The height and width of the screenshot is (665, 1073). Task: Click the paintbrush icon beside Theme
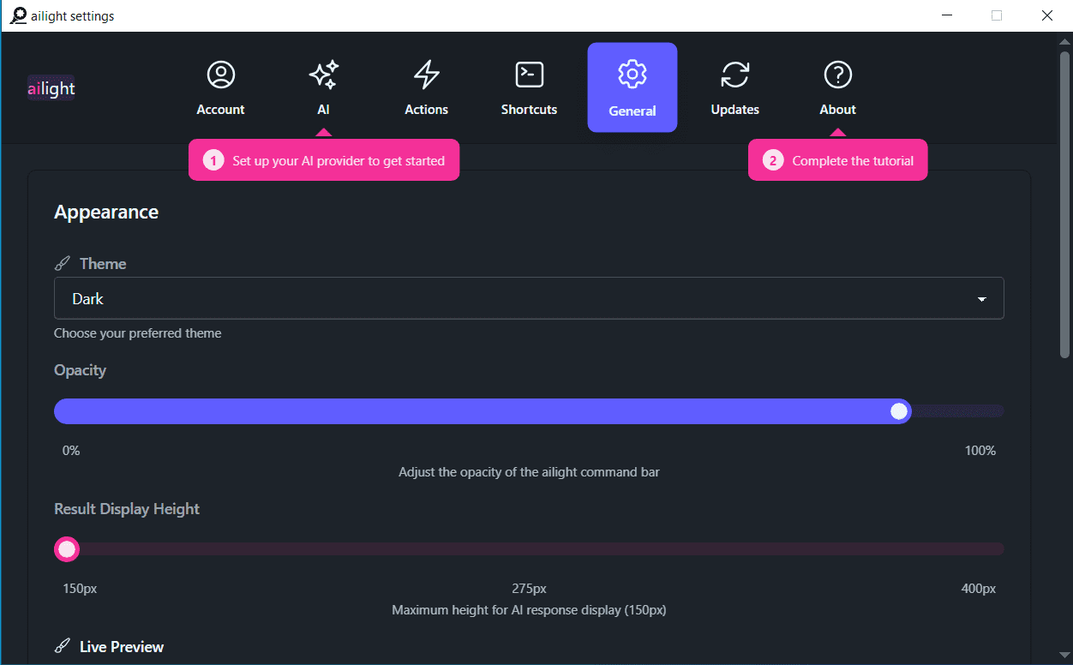[x=62, y=264]
